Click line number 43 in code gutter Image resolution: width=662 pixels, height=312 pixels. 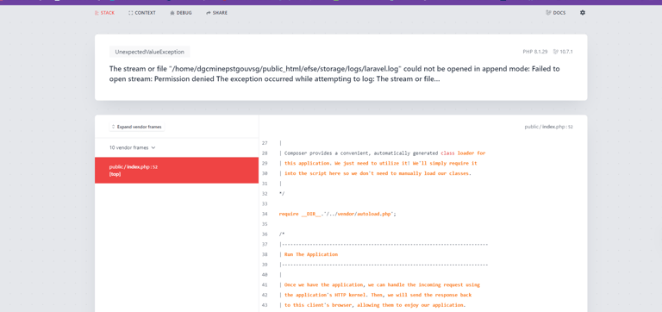click(x=265, y=305)
